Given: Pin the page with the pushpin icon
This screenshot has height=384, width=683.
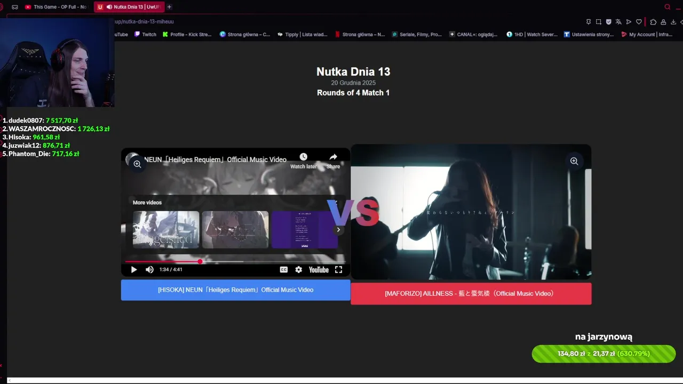Looking at the screenshot, I should click(589, 22).
